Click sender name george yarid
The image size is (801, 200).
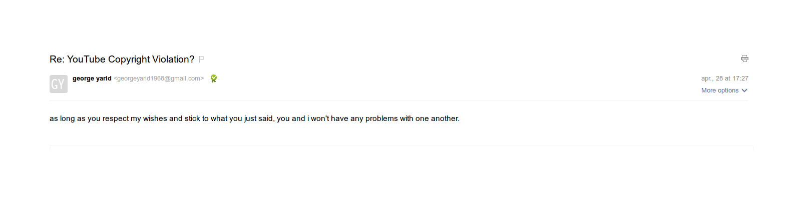92,78
